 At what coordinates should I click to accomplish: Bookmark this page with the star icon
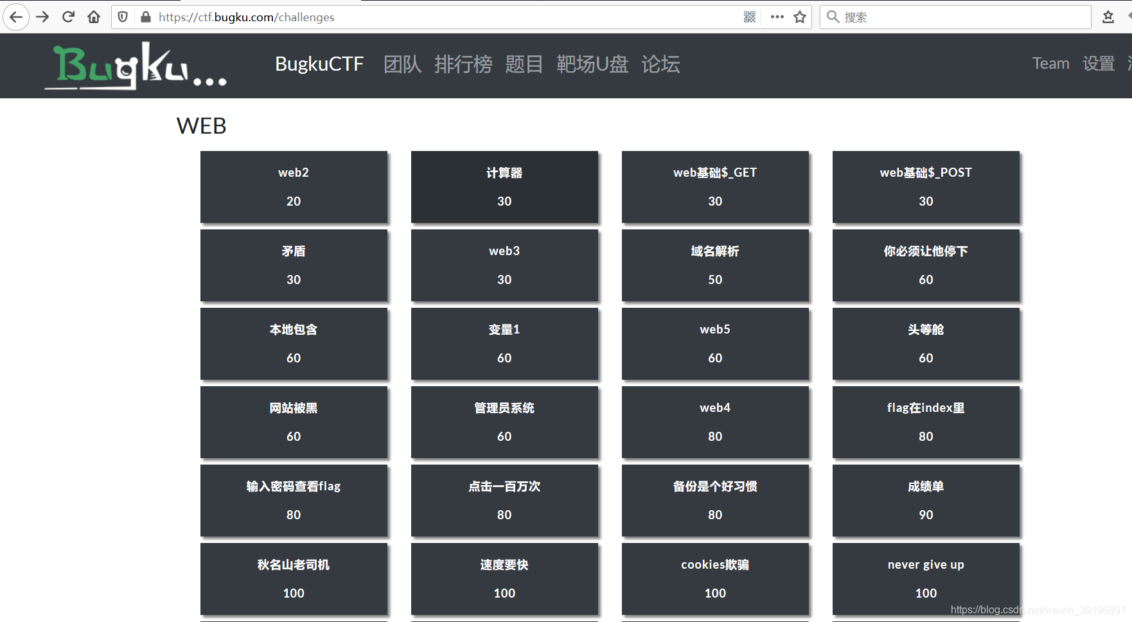(x=800, y=17)
